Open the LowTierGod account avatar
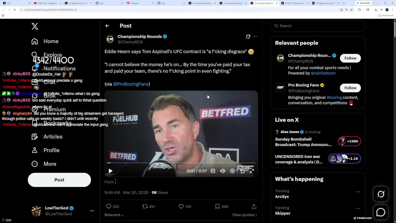The height and width of the screenshot is (223, 396). pos(37,211)
